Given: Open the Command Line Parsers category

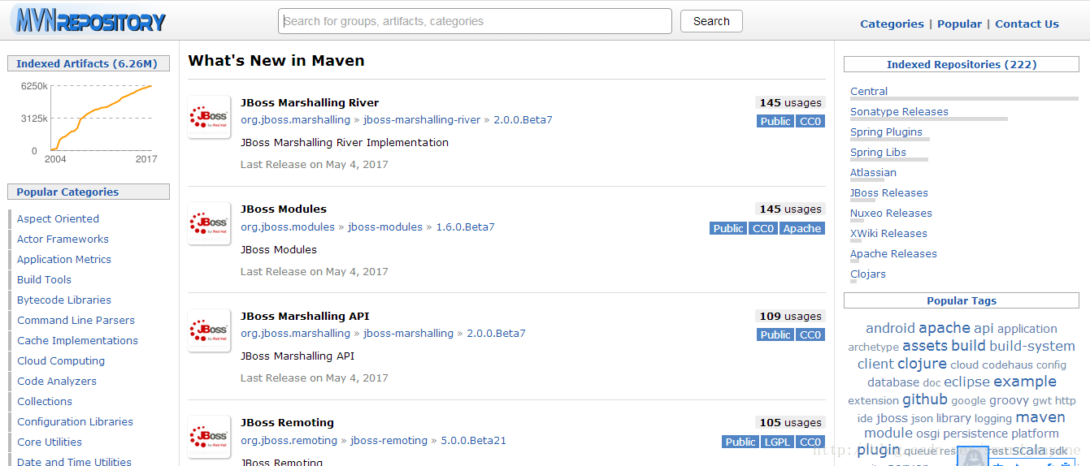Looking at the screenshot, I should coord(76,320).
